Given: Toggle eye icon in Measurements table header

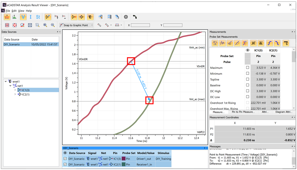Looking at the screenshot, I should (x=248, y=50).
